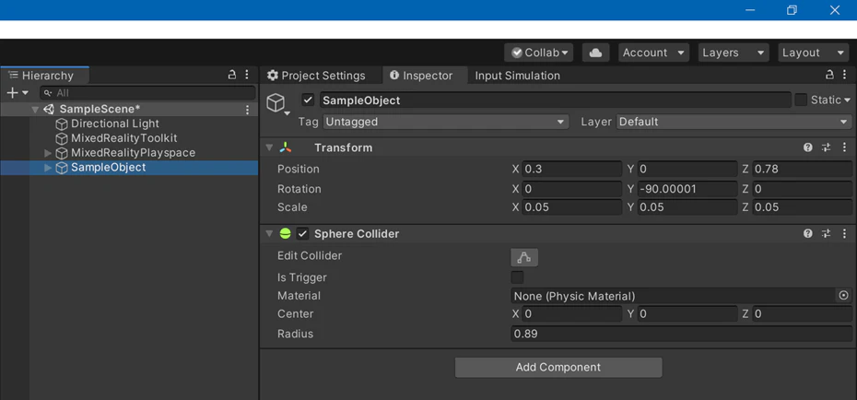
Task: Collapse the Sphere Collider component
Action: (269, 234)
